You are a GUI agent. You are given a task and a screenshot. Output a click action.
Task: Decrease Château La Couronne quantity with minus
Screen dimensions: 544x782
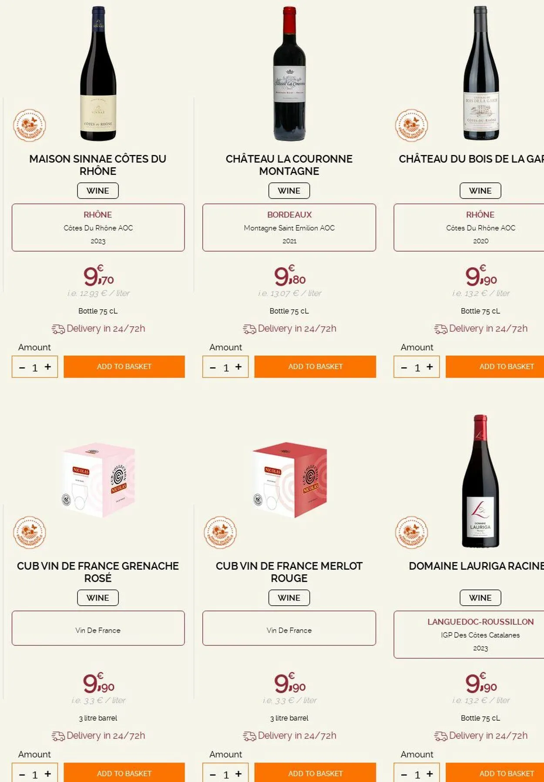point(213,368)
